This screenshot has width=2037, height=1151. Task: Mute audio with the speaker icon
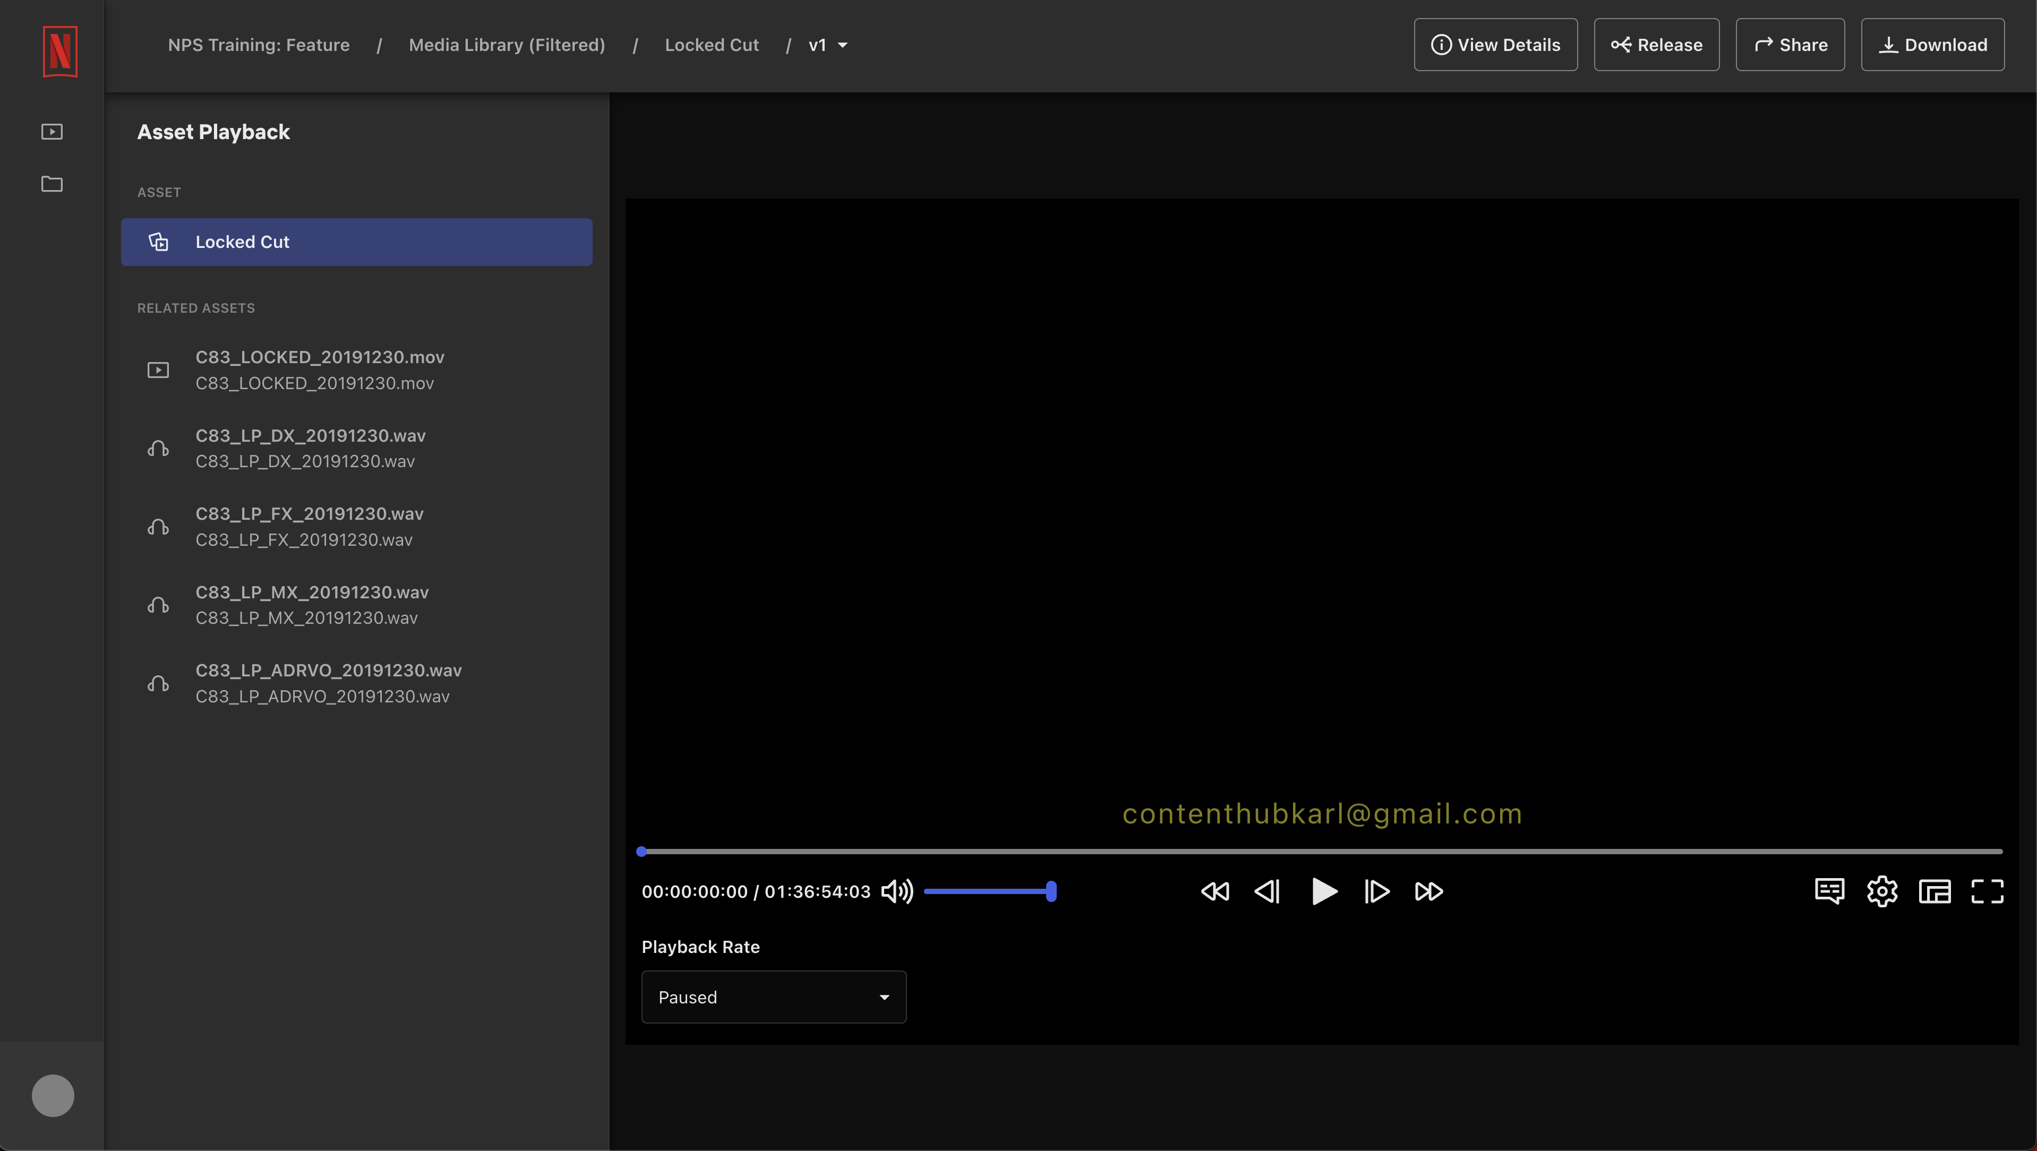click(x=897, y=892)
